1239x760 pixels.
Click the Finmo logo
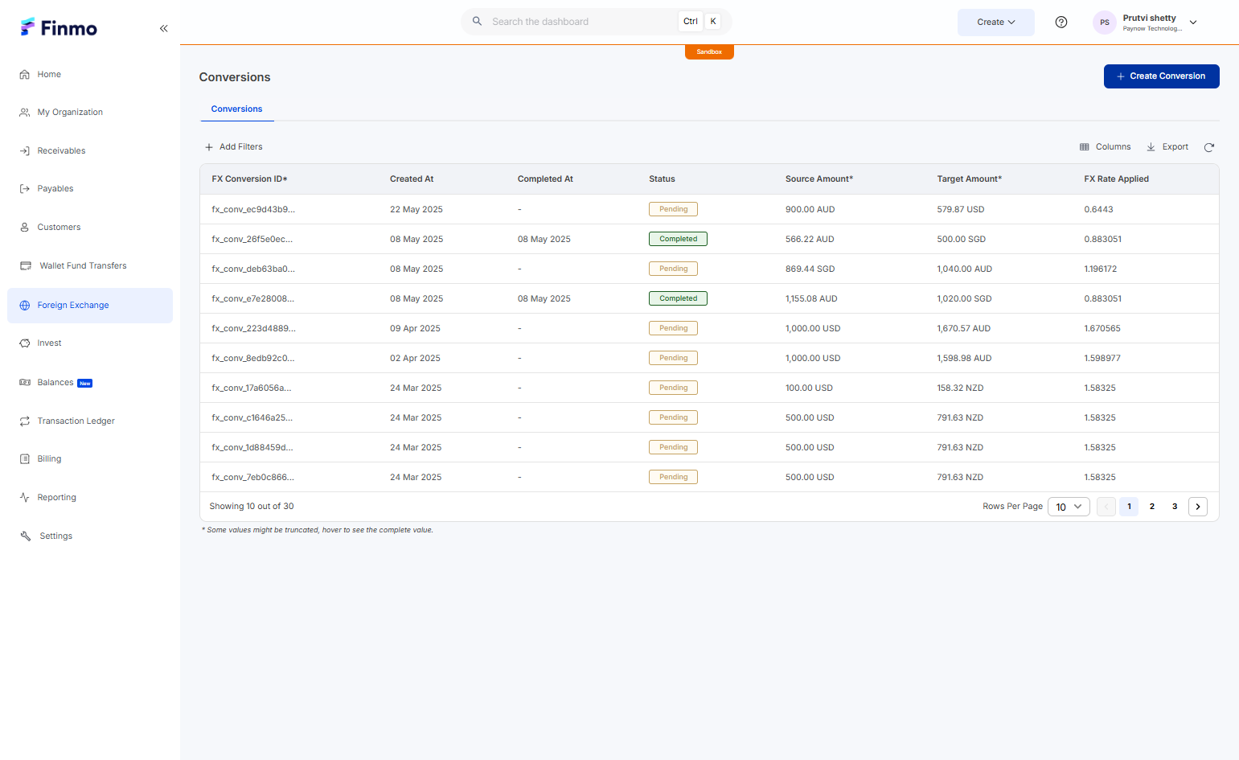(x=59, y=28)
